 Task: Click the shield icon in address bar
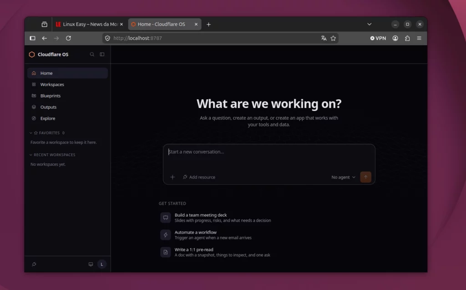107,38
